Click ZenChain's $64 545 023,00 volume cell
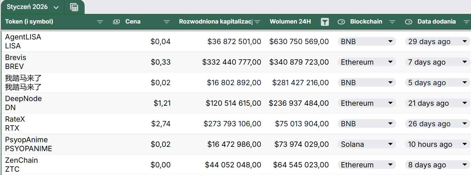 pos(299,165)
